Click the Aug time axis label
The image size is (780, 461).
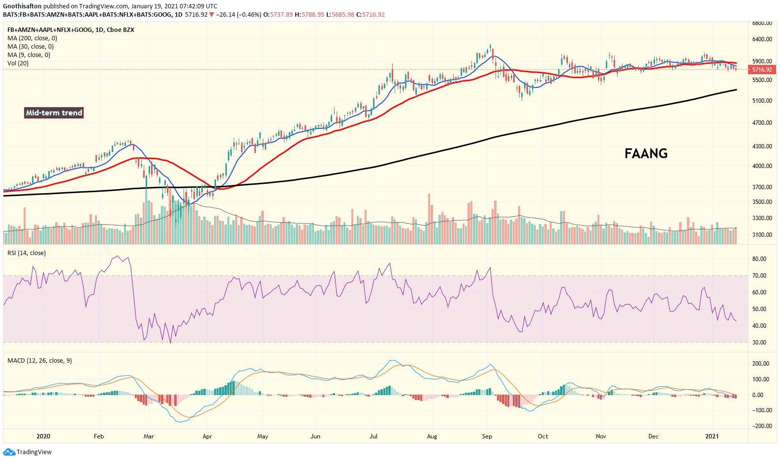coord(432,436)
